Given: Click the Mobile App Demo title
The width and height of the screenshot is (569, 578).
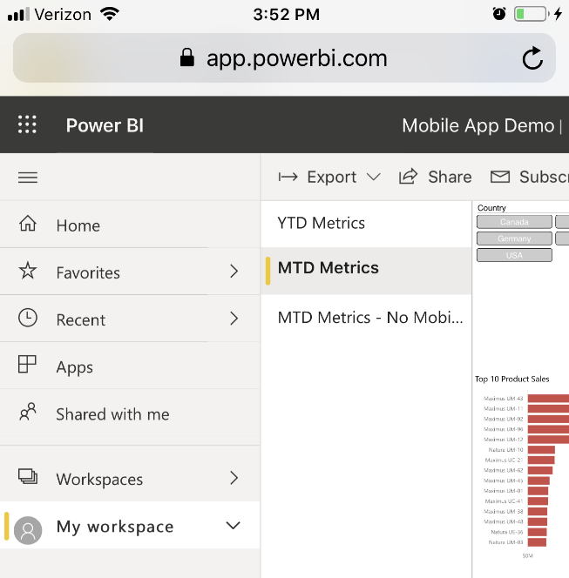Looking at the screenshot, I should point(478,125).
